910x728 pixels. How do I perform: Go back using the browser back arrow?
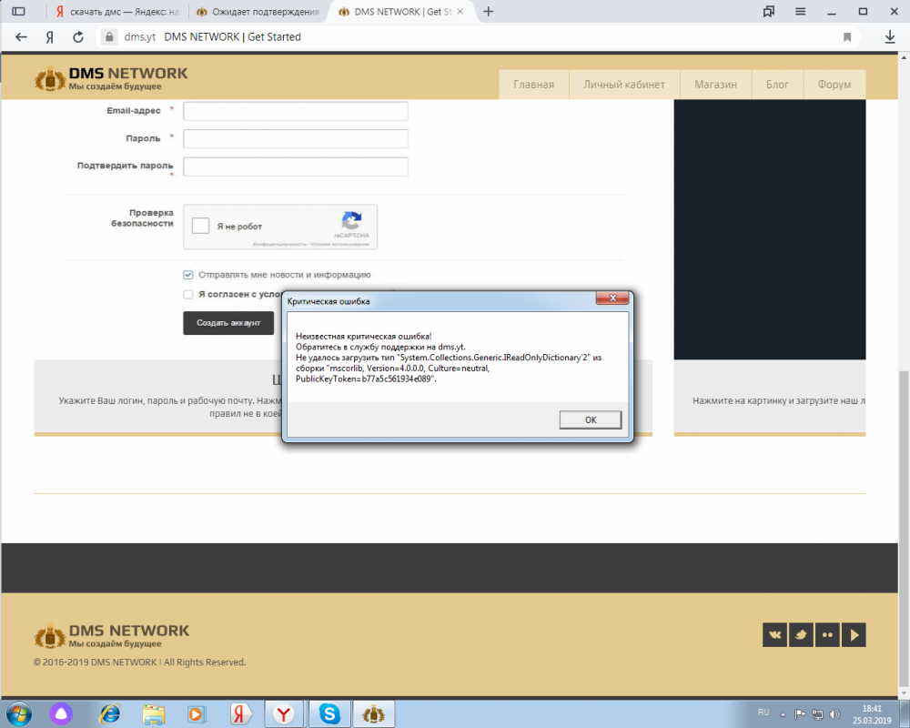(x=22, y=37)
